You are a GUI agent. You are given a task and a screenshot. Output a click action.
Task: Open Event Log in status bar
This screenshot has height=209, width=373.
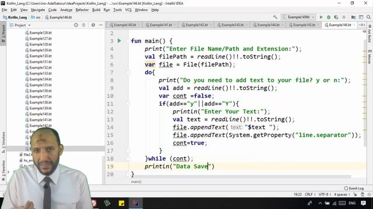[354, 188]
